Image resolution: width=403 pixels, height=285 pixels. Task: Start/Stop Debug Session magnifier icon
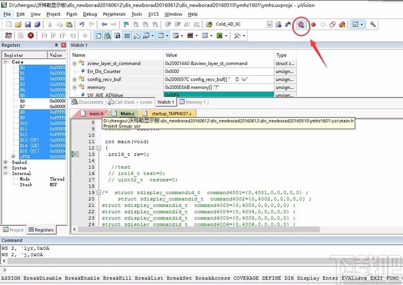point(301,24)
